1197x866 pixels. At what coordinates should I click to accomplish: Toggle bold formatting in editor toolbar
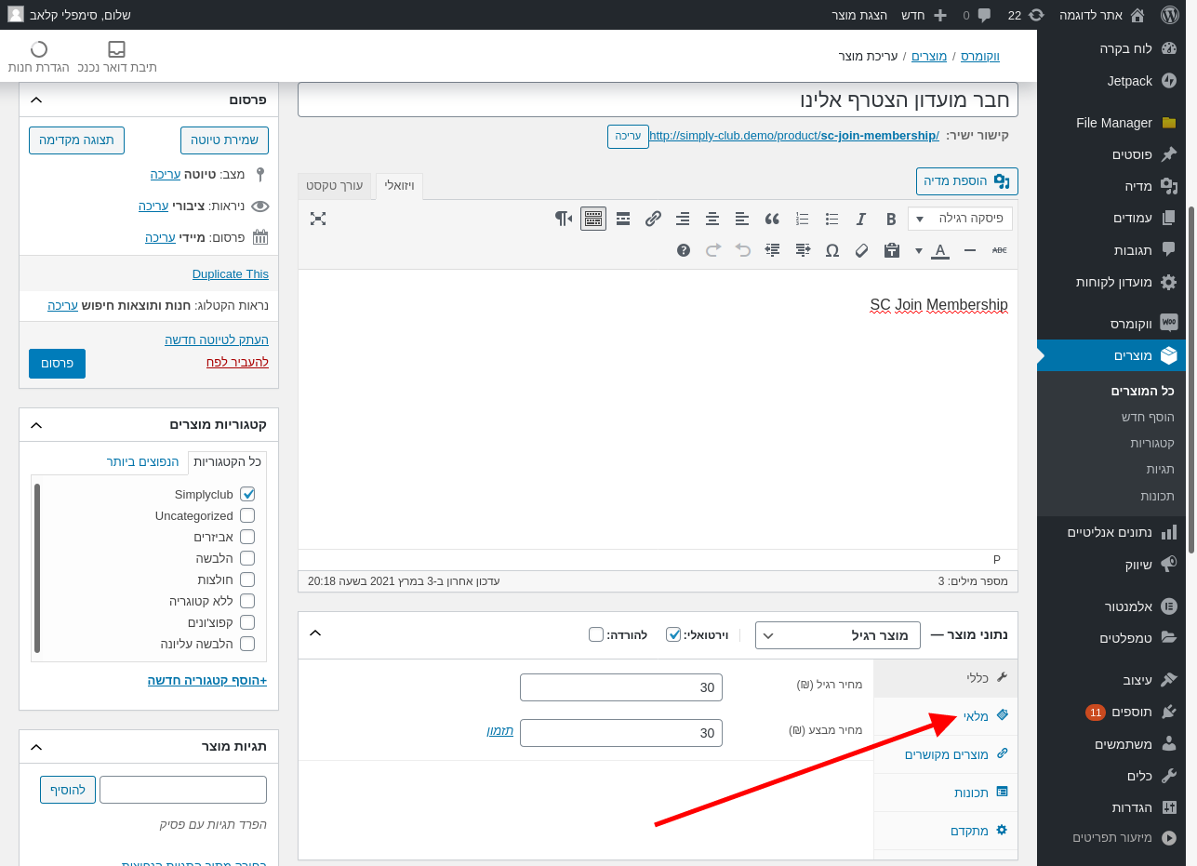coord(890,219)
